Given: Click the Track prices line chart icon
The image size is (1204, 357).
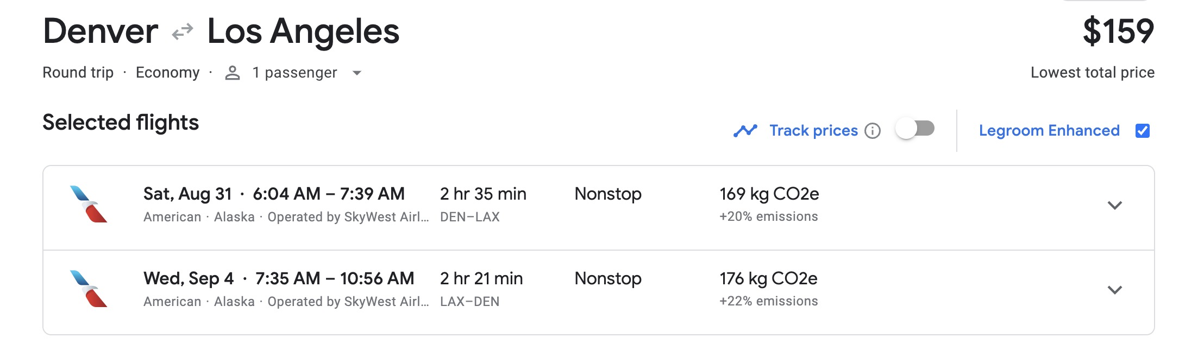Looking at the screenshot, I should (x=745, y=130).
